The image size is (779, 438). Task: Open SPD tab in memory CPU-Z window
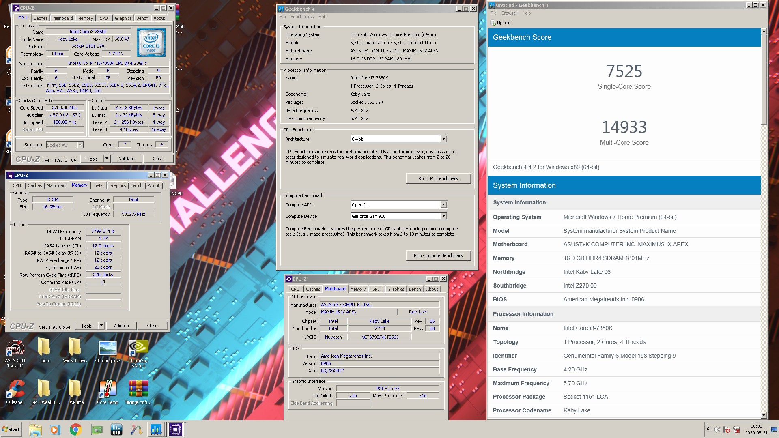pyautogui.click(x=98, y=185)
